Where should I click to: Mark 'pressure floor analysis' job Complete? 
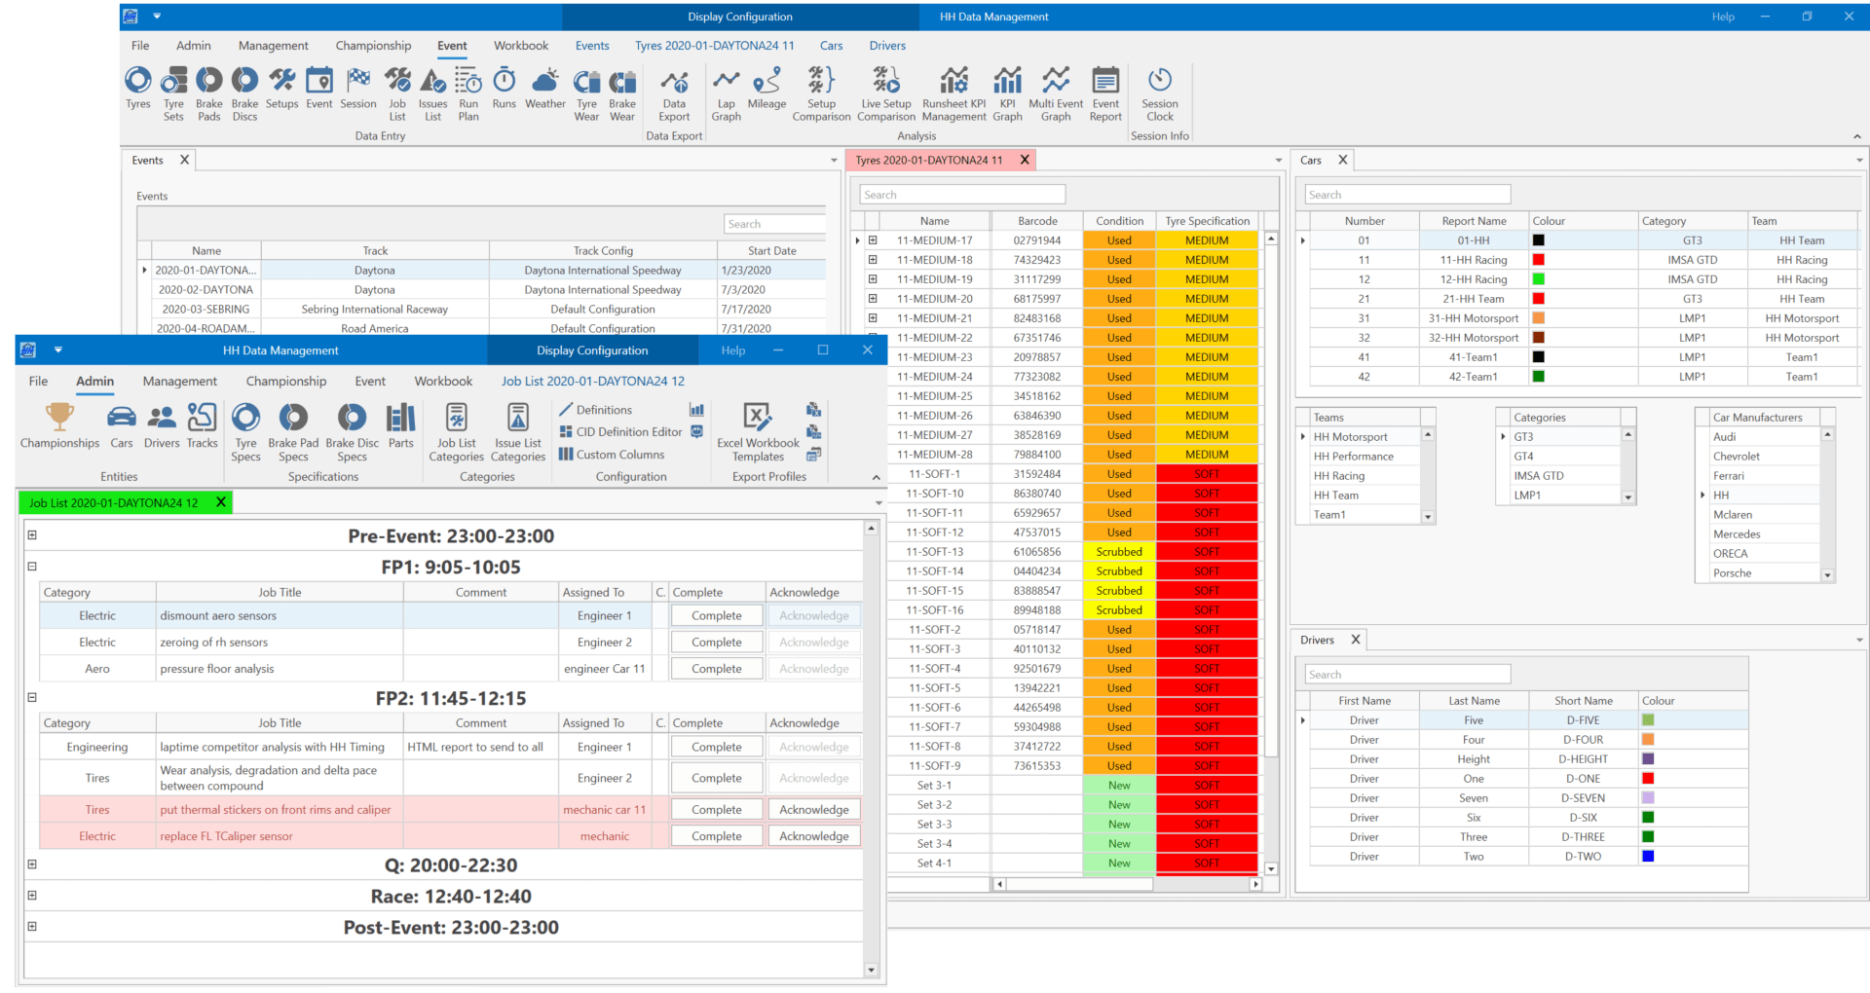click(717, 669)
